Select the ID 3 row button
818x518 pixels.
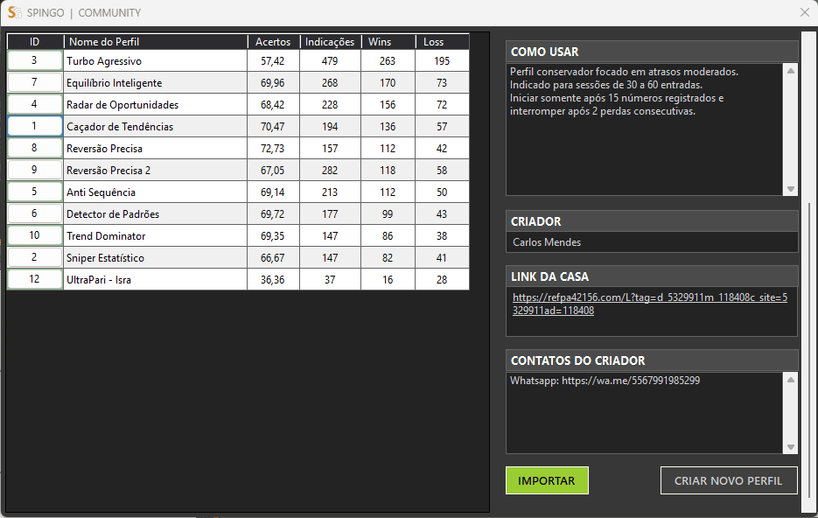(34, 60)
